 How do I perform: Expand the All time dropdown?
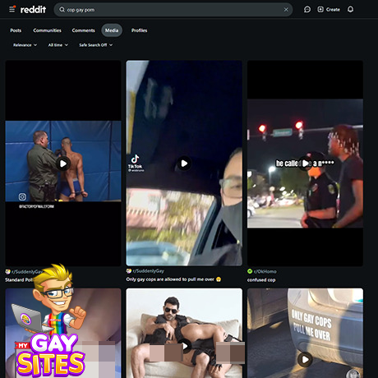[58, 45]
